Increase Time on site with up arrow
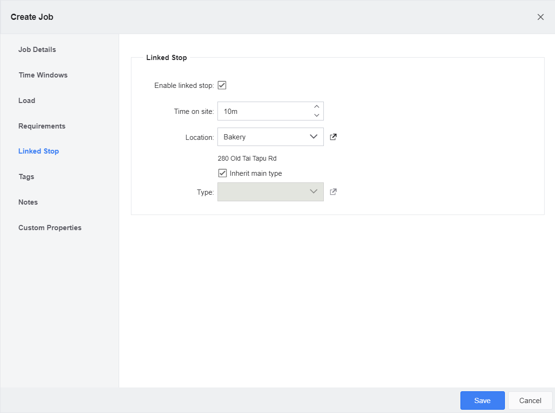This screenshot has height=413, width=555. [316, 106]
